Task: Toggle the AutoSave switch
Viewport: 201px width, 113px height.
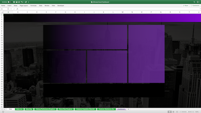Action: pos(9,2)
